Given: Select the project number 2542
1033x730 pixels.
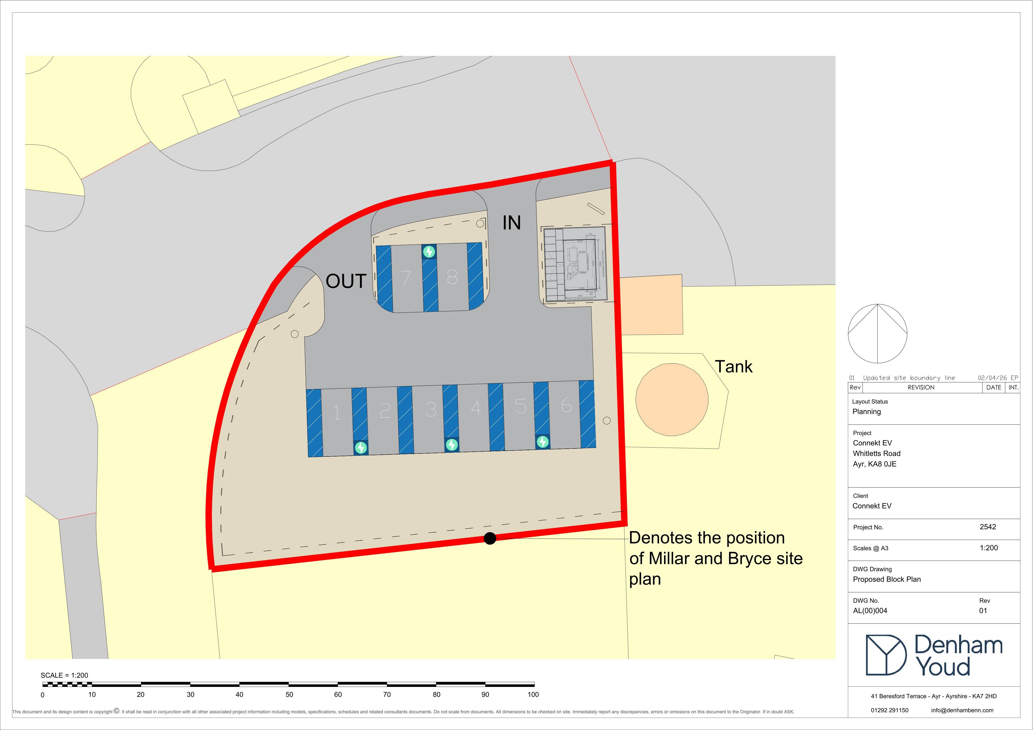Looking at the screenshot, I should 988,527.
